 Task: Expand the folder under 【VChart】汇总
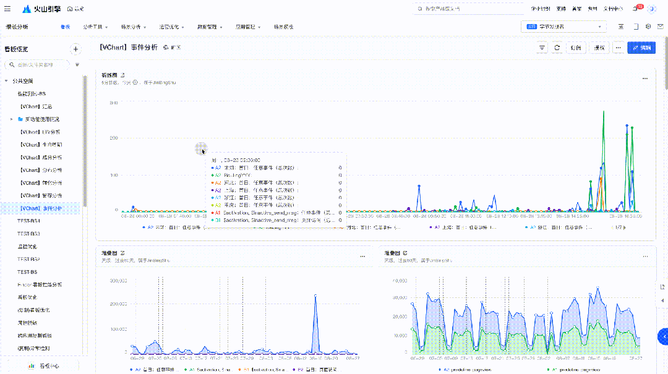12,119
